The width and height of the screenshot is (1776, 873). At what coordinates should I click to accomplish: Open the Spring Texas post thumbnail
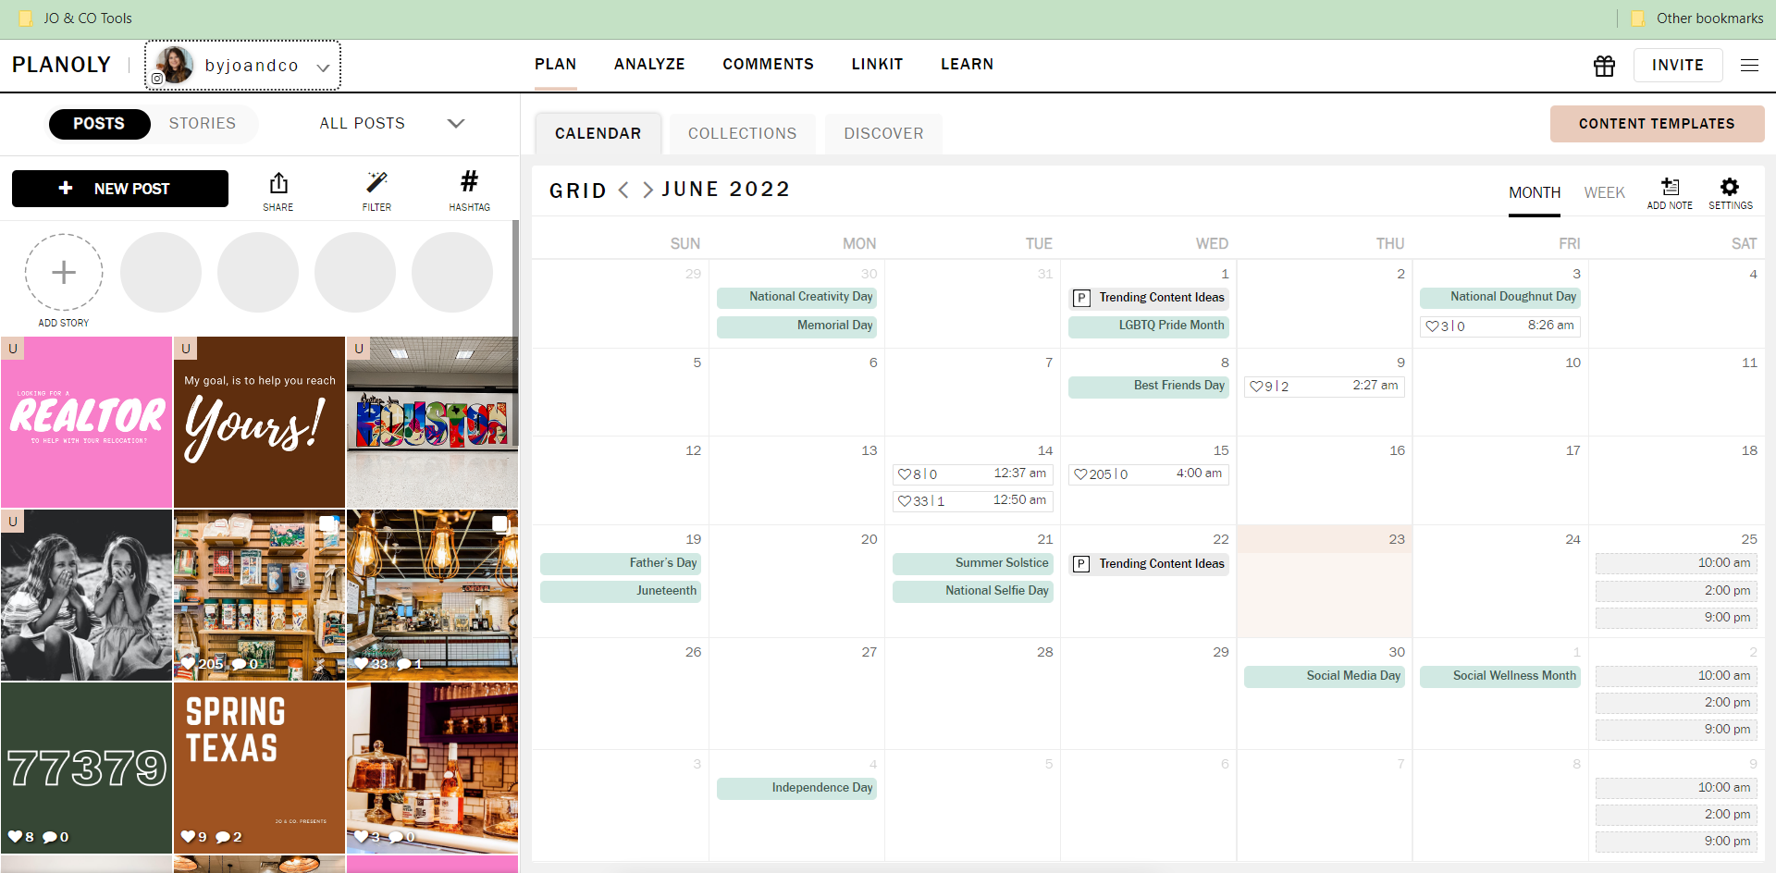[x=259, y=768]
